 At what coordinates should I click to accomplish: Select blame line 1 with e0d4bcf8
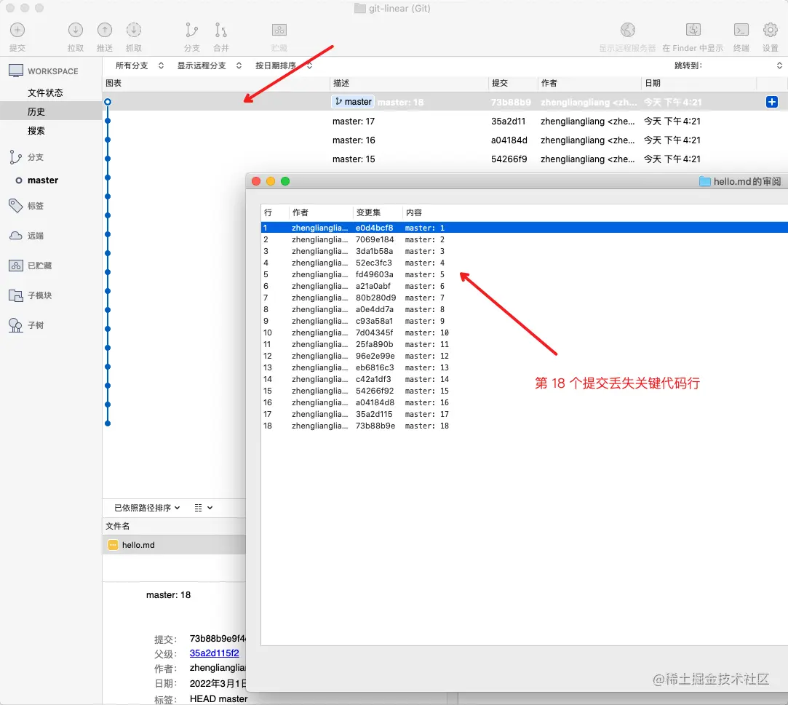(524, 228)
